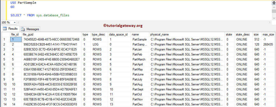Click the horizontal scrollbar right arrow
Viewport: 276px width, 107px height.
coord(270,23)
